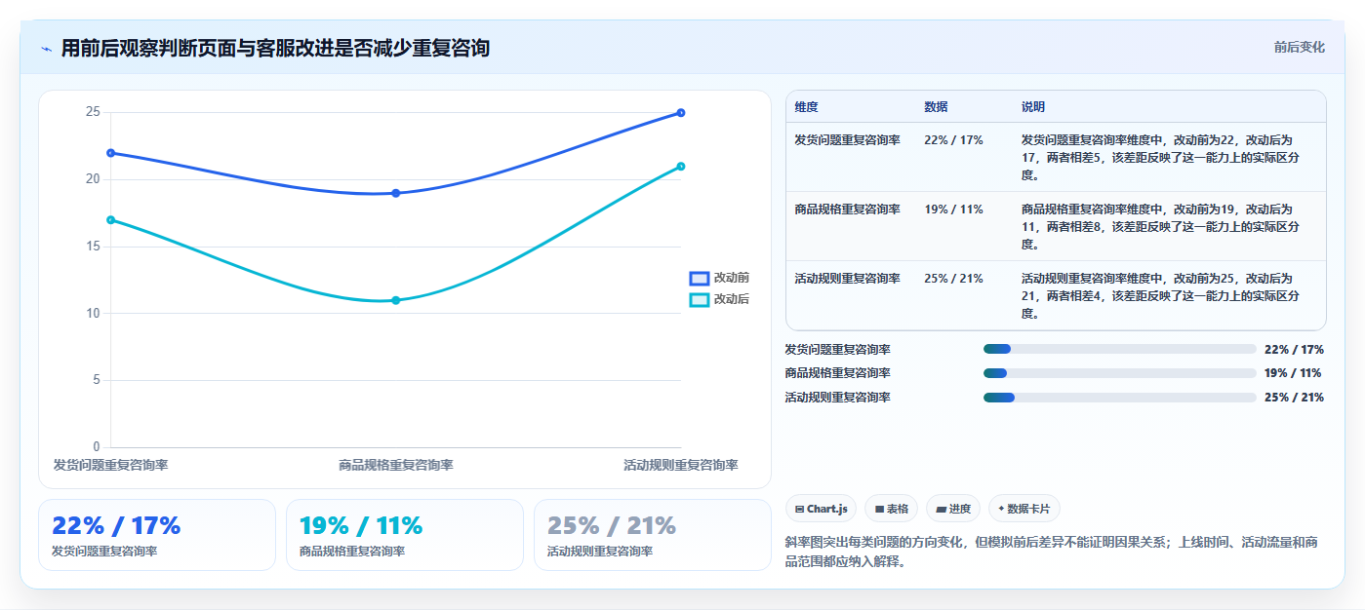
Task: Click the 改动后 data point at 11
Action: tap(396, 300)
